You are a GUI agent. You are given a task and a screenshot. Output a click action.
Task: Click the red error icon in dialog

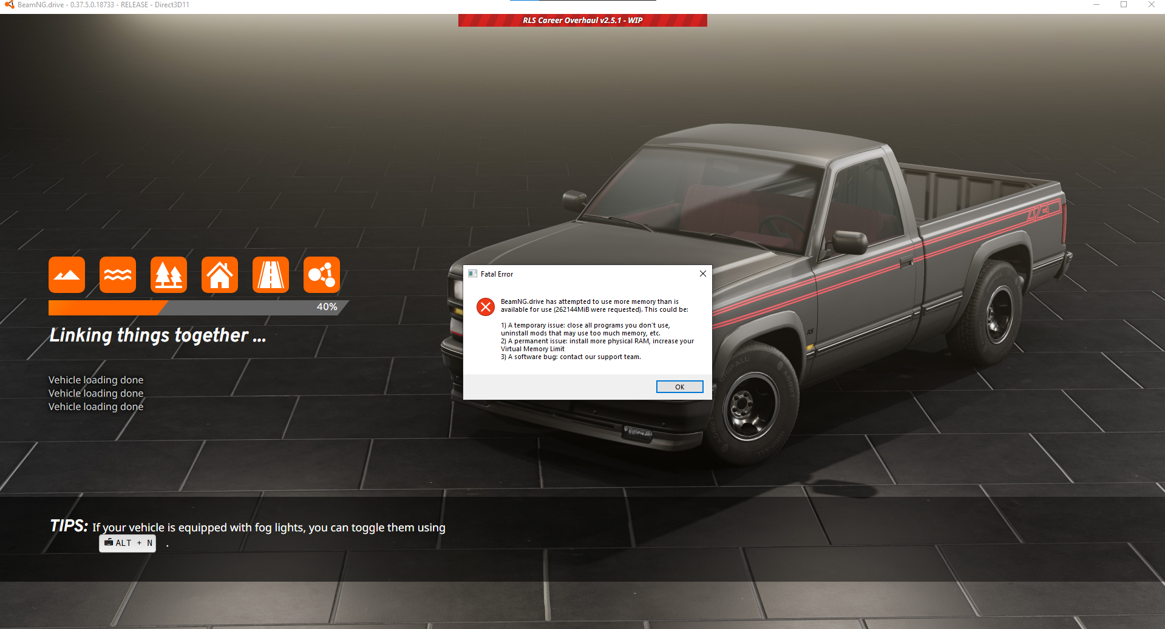(486, 307)
